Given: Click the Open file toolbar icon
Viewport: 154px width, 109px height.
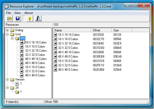Looking at the screenshot, I should click(x=9, y=19).
